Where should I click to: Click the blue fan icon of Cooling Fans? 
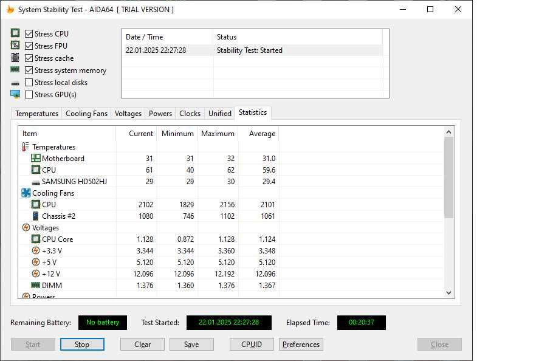(26, 193)
